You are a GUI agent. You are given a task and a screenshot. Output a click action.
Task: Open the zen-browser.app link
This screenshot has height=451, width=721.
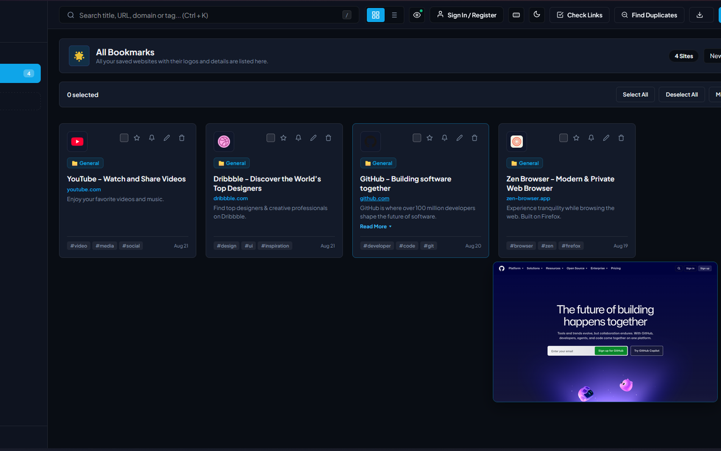pos(528,198)
